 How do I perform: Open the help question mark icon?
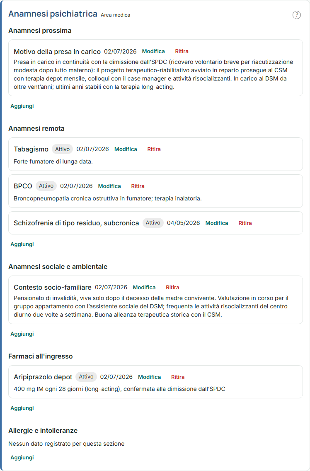pyautogui.click(x=296, y=15)
